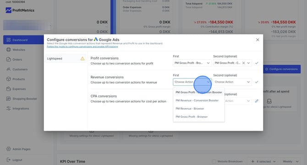Click the -184,550 DKK contribution margin value
The image size is (307, 165).
[x=221, y=22]
